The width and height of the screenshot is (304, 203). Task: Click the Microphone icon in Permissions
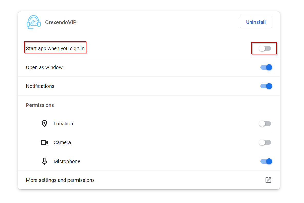44,161
